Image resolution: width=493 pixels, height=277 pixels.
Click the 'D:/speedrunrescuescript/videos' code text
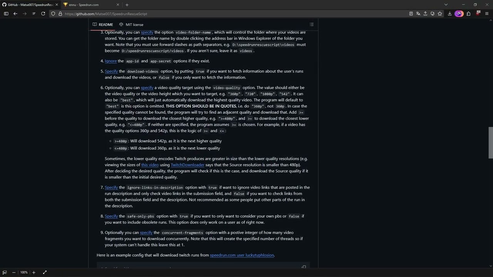(153, 51)
